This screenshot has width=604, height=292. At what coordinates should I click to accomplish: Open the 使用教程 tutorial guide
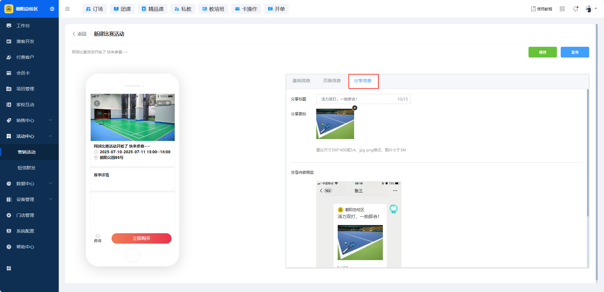pos(541,9)
